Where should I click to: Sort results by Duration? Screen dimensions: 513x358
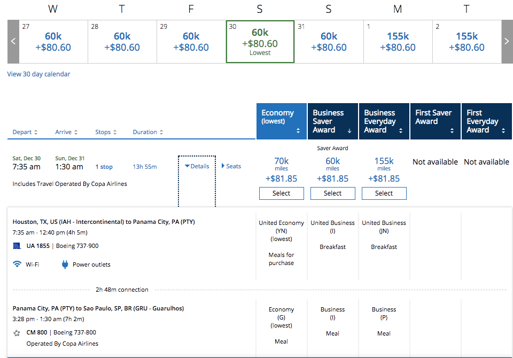click(147, 132)
